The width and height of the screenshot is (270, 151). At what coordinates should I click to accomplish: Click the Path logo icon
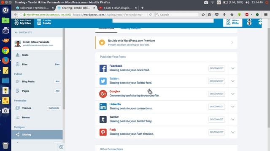103,132
